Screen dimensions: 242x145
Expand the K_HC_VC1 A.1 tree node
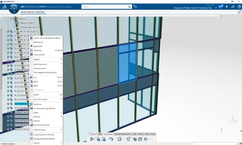[x=8, y=78]
